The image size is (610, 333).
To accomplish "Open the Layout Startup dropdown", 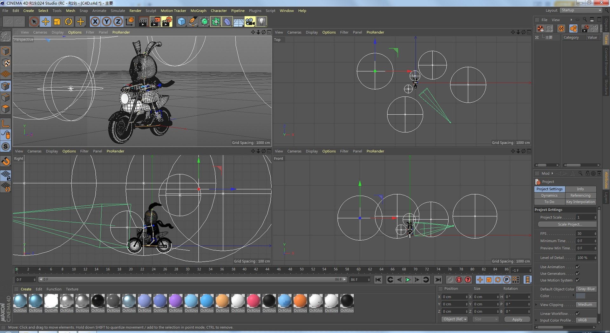I will point(581,10).
